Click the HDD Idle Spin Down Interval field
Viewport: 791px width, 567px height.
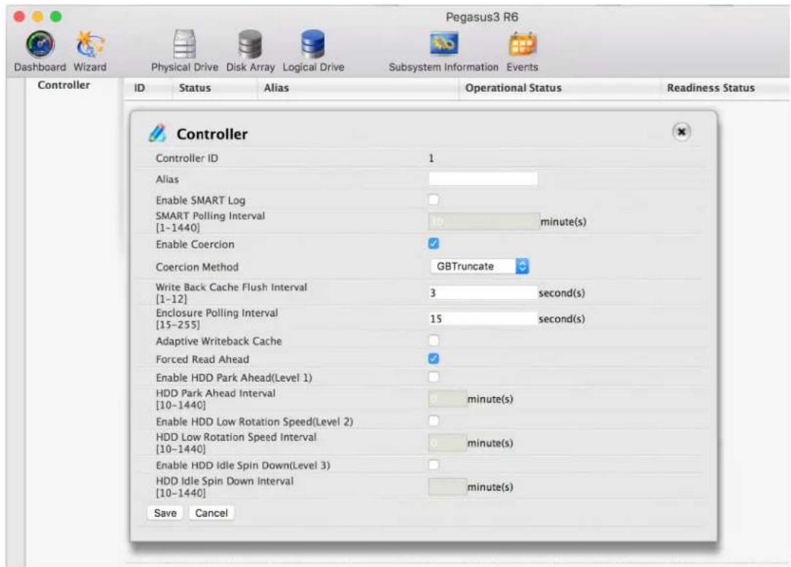tap(447, 486)
